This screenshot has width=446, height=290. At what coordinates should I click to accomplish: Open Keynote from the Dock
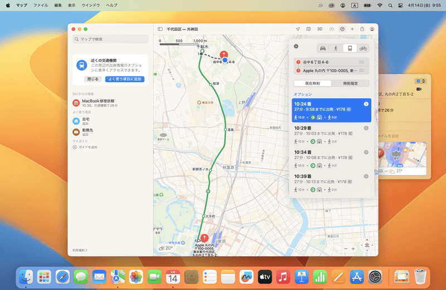(302, 277)
